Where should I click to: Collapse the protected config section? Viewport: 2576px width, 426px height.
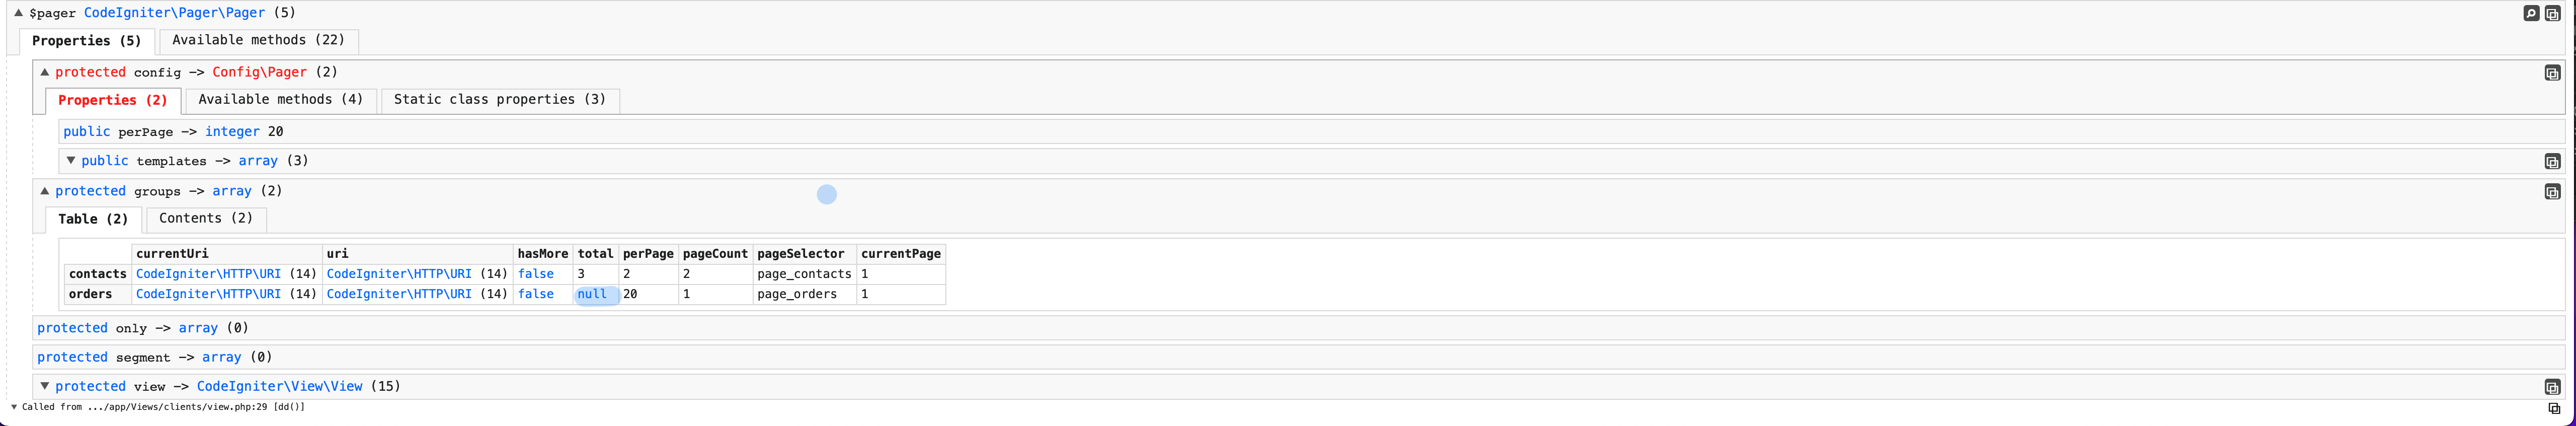(x=44, y=72)
